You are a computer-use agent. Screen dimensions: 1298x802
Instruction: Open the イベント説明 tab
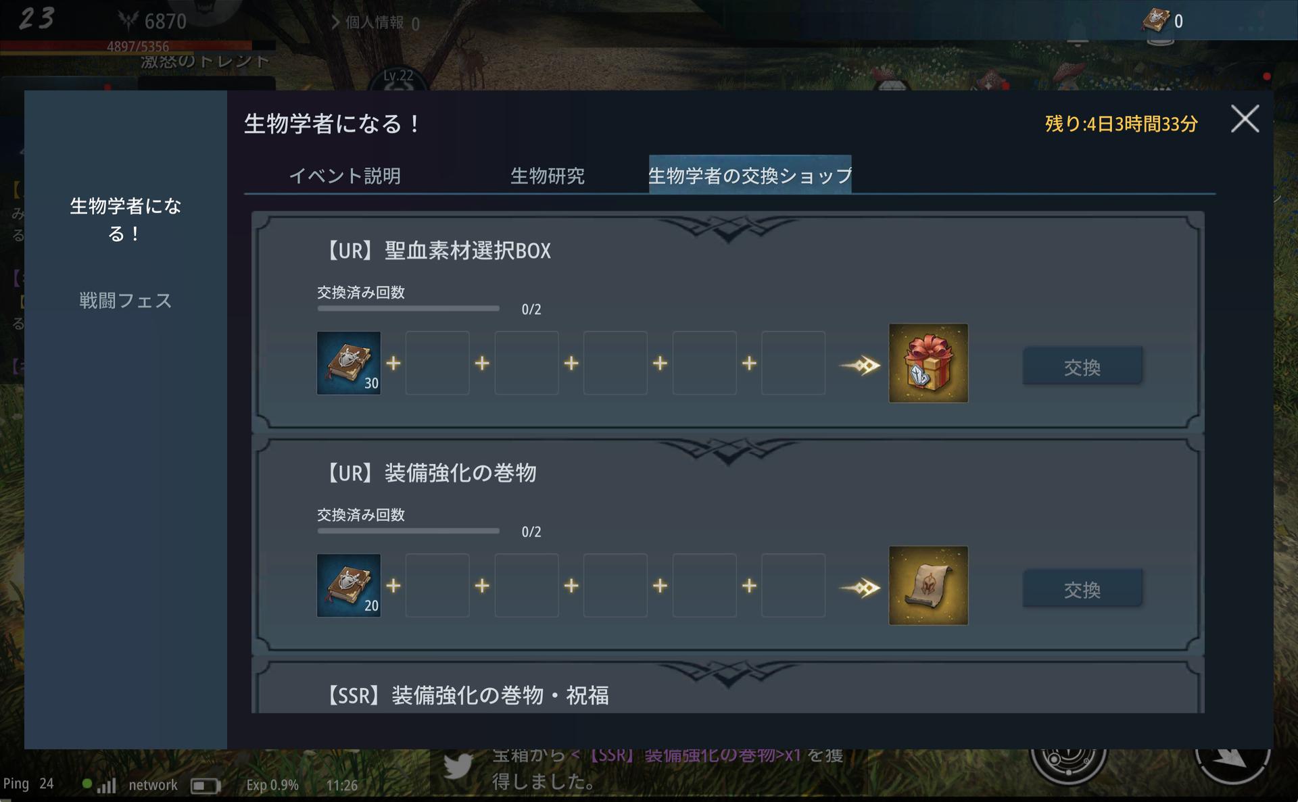click(x=345, y=176)
